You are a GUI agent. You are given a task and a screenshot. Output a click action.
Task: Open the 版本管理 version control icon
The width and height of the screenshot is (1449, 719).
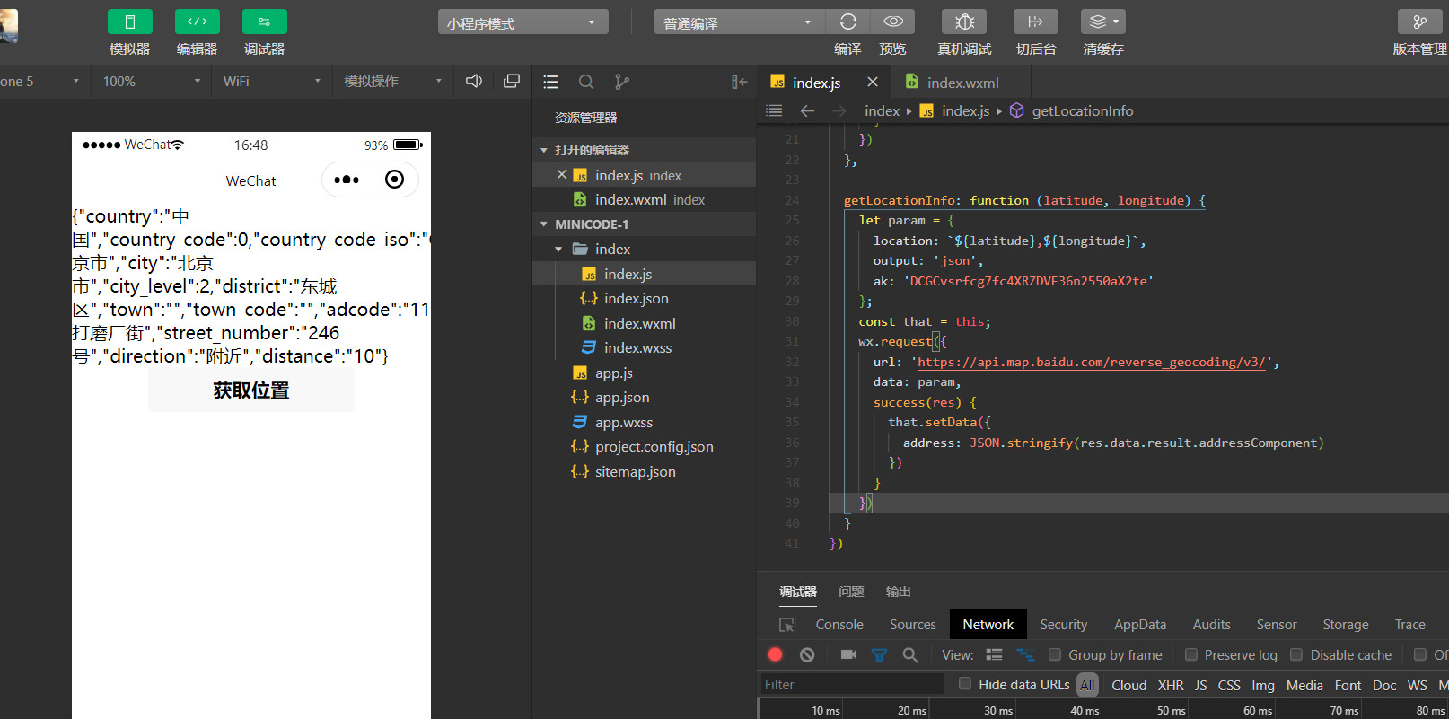[1420, 22]
